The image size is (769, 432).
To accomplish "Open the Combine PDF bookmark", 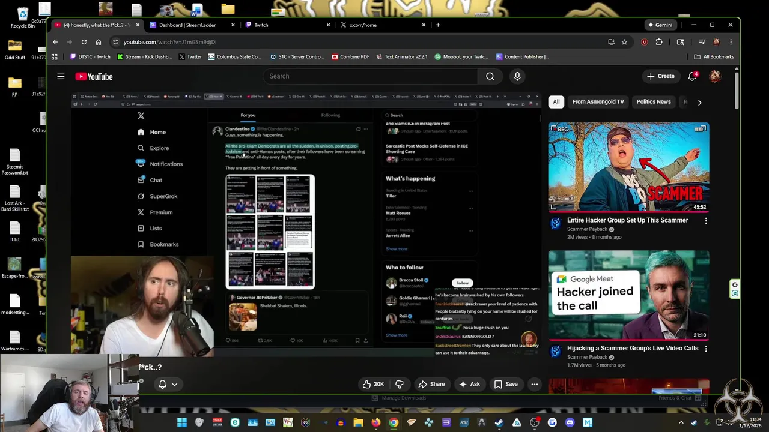I will tap(350, 57).
